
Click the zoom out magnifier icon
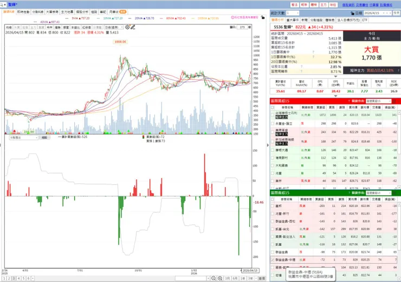pos(214,278)
